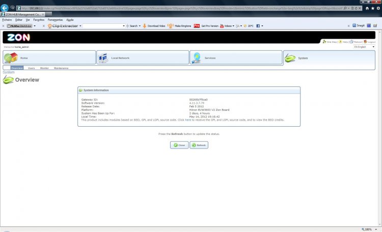
Task: Click the weather 20°C icon
Action: 245,26
